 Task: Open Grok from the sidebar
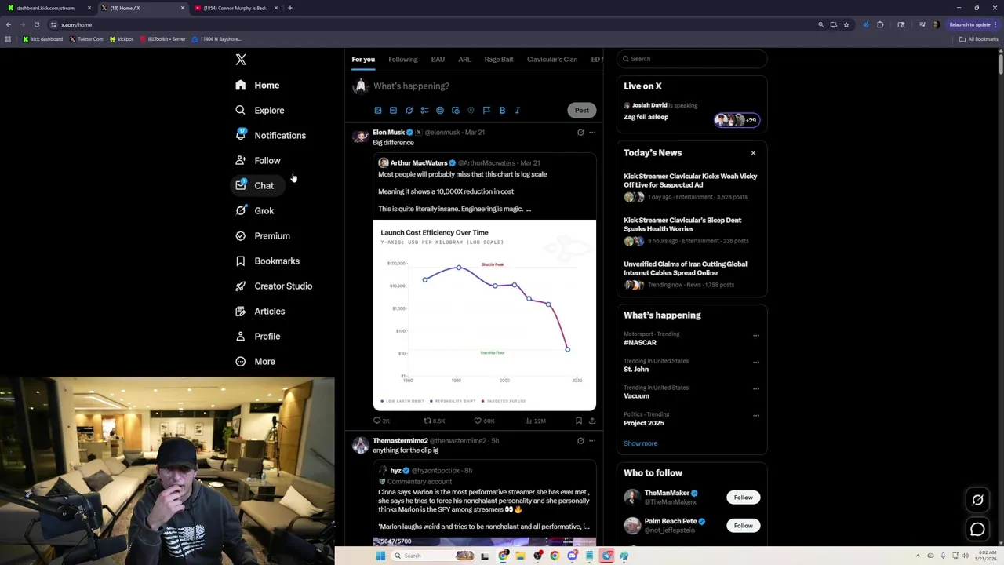point(254,211)
